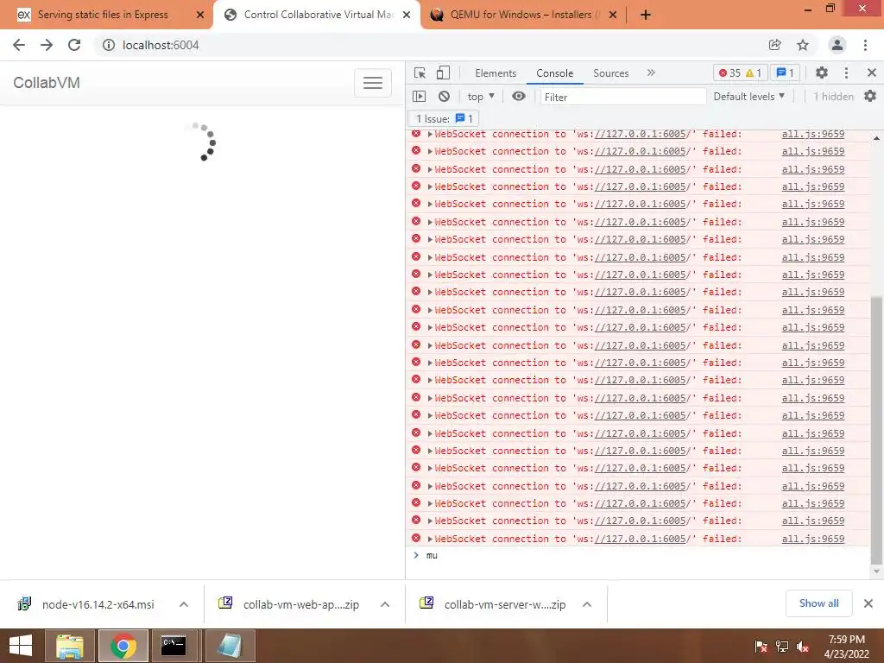The height and width of the screenshot is (663, 884).
Task: Open console settings gear beside hidden count
Action: 870,97
